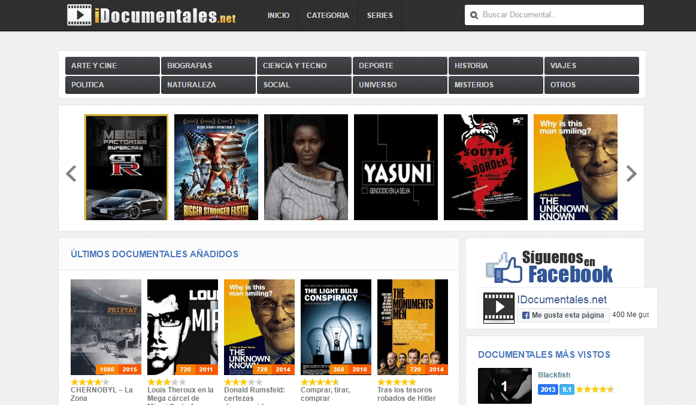
Task: Browse VIAJES category
Action: [x=592, y=66]
